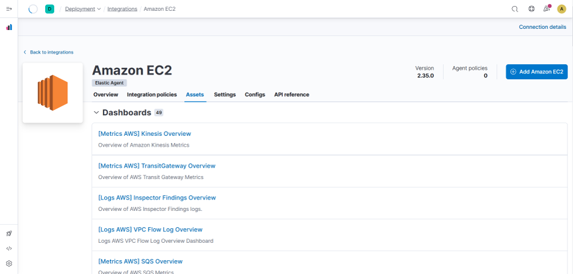Switch to the Integration policies tab
The width and height of the screenshot is (573, 274).
(x=152, y=95)
